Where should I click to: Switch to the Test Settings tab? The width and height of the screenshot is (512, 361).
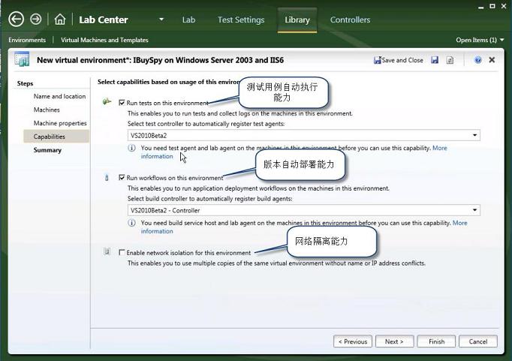tap(241, 20)
